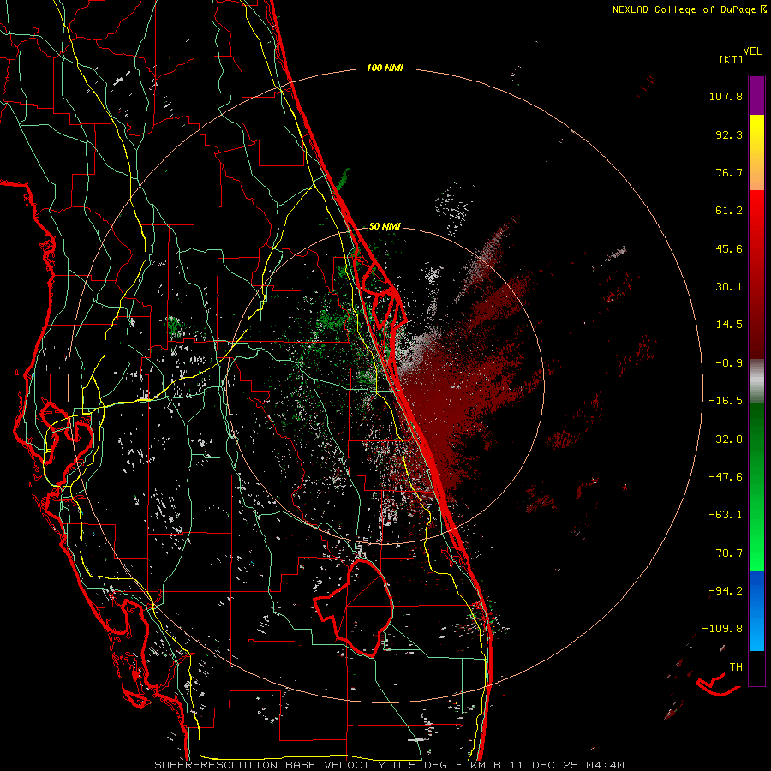The width and height of the screenshot is (771, 771).
Task: Click the -109.8 velocity scale value
Action: [723, 629]
